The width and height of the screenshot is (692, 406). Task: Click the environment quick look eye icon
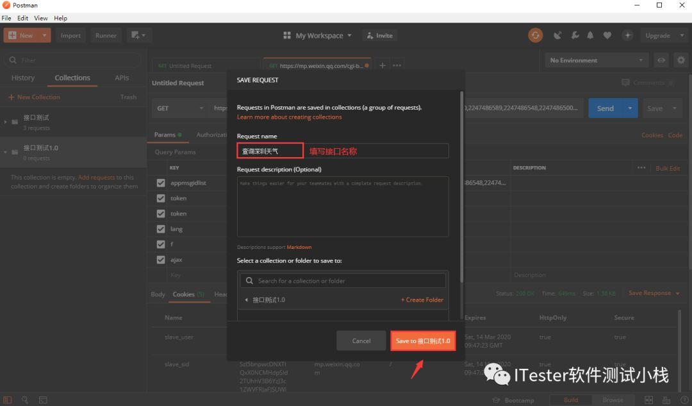(x=661, y=60)
